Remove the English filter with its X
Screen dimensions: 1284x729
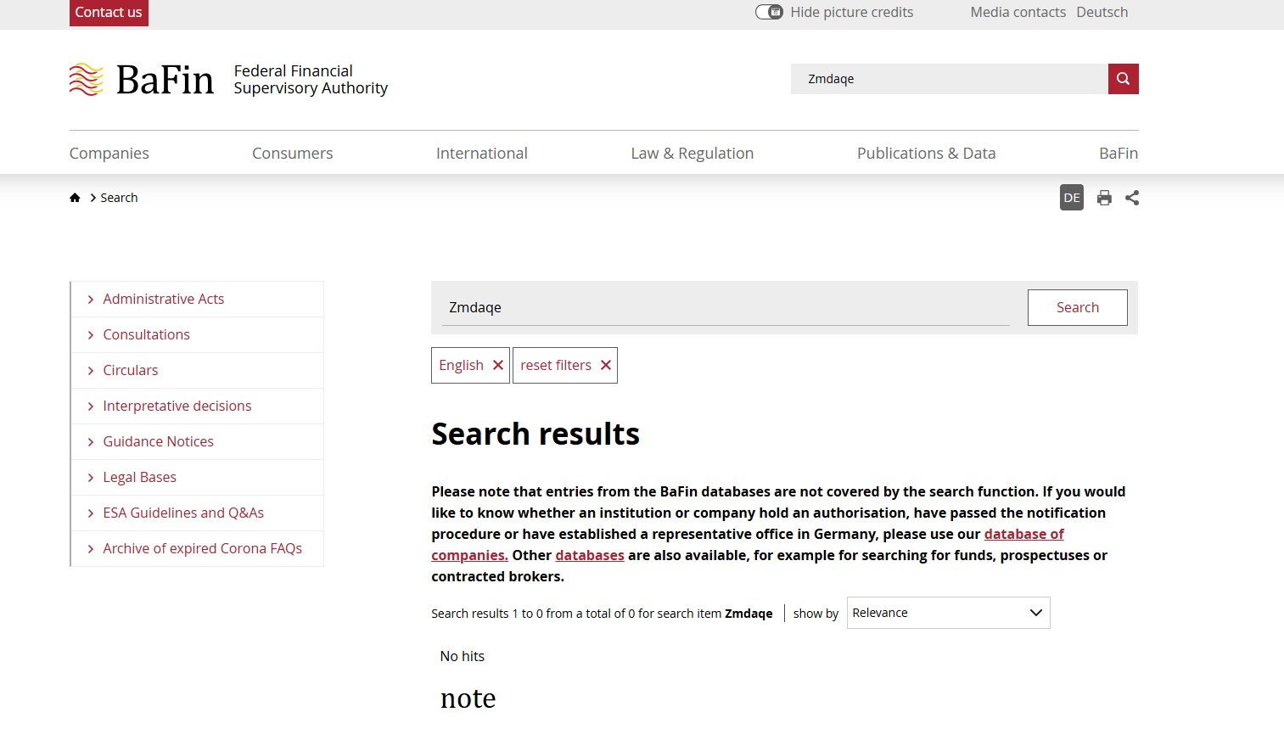pyautogui.click(x=498, y=365)
